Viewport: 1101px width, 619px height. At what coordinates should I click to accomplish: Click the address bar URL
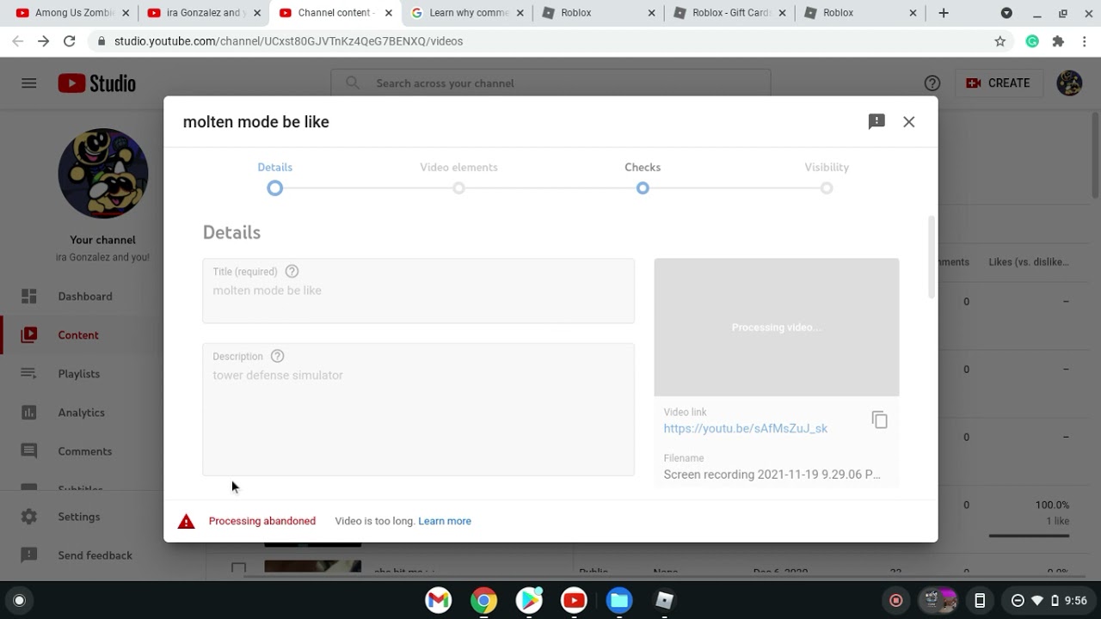pyautogui.click(x=288, y=41)
